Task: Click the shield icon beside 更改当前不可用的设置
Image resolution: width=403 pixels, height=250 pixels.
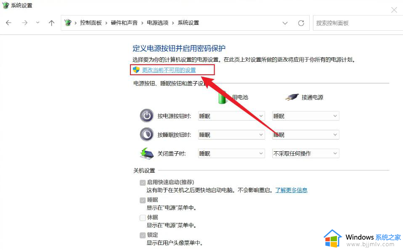Action: tap(136, 70)
